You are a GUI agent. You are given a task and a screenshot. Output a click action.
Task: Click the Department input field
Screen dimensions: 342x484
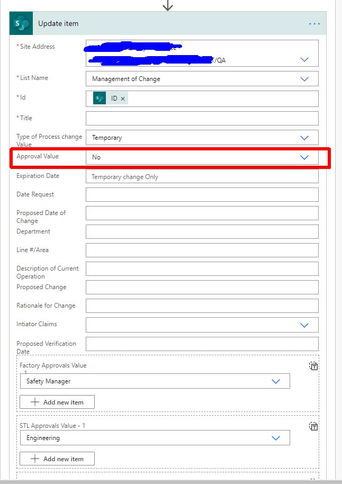pyautogui.click(x=202, y=232)
